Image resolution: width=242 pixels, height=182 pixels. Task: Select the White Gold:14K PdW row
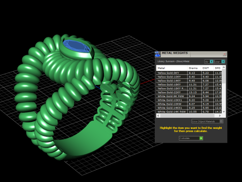coord(189,112)
